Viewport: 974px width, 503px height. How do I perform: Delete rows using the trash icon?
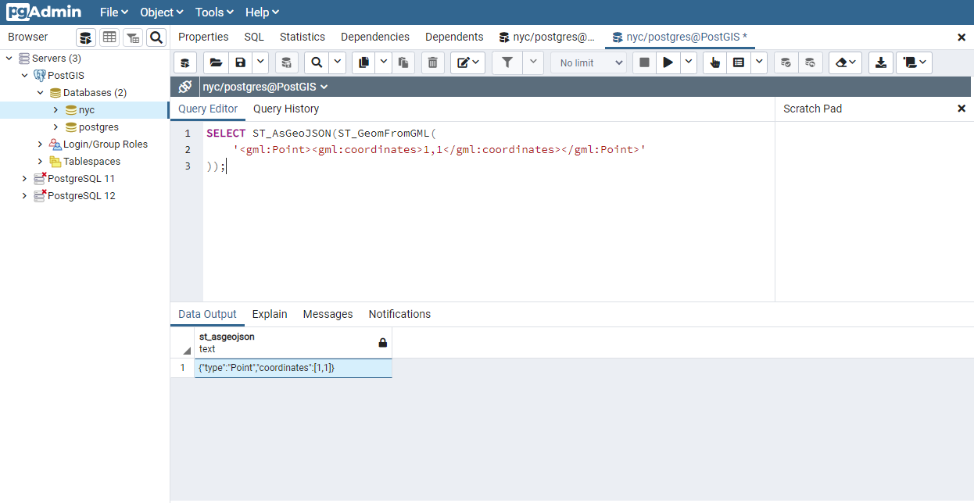(x=432, y=62)
